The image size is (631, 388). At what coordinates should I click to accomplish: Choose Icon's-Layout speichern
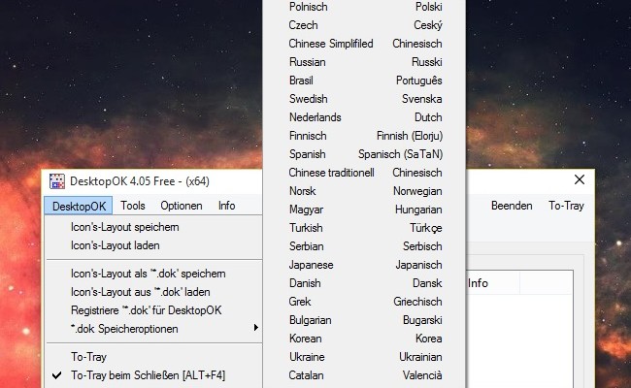pos(153,227)
